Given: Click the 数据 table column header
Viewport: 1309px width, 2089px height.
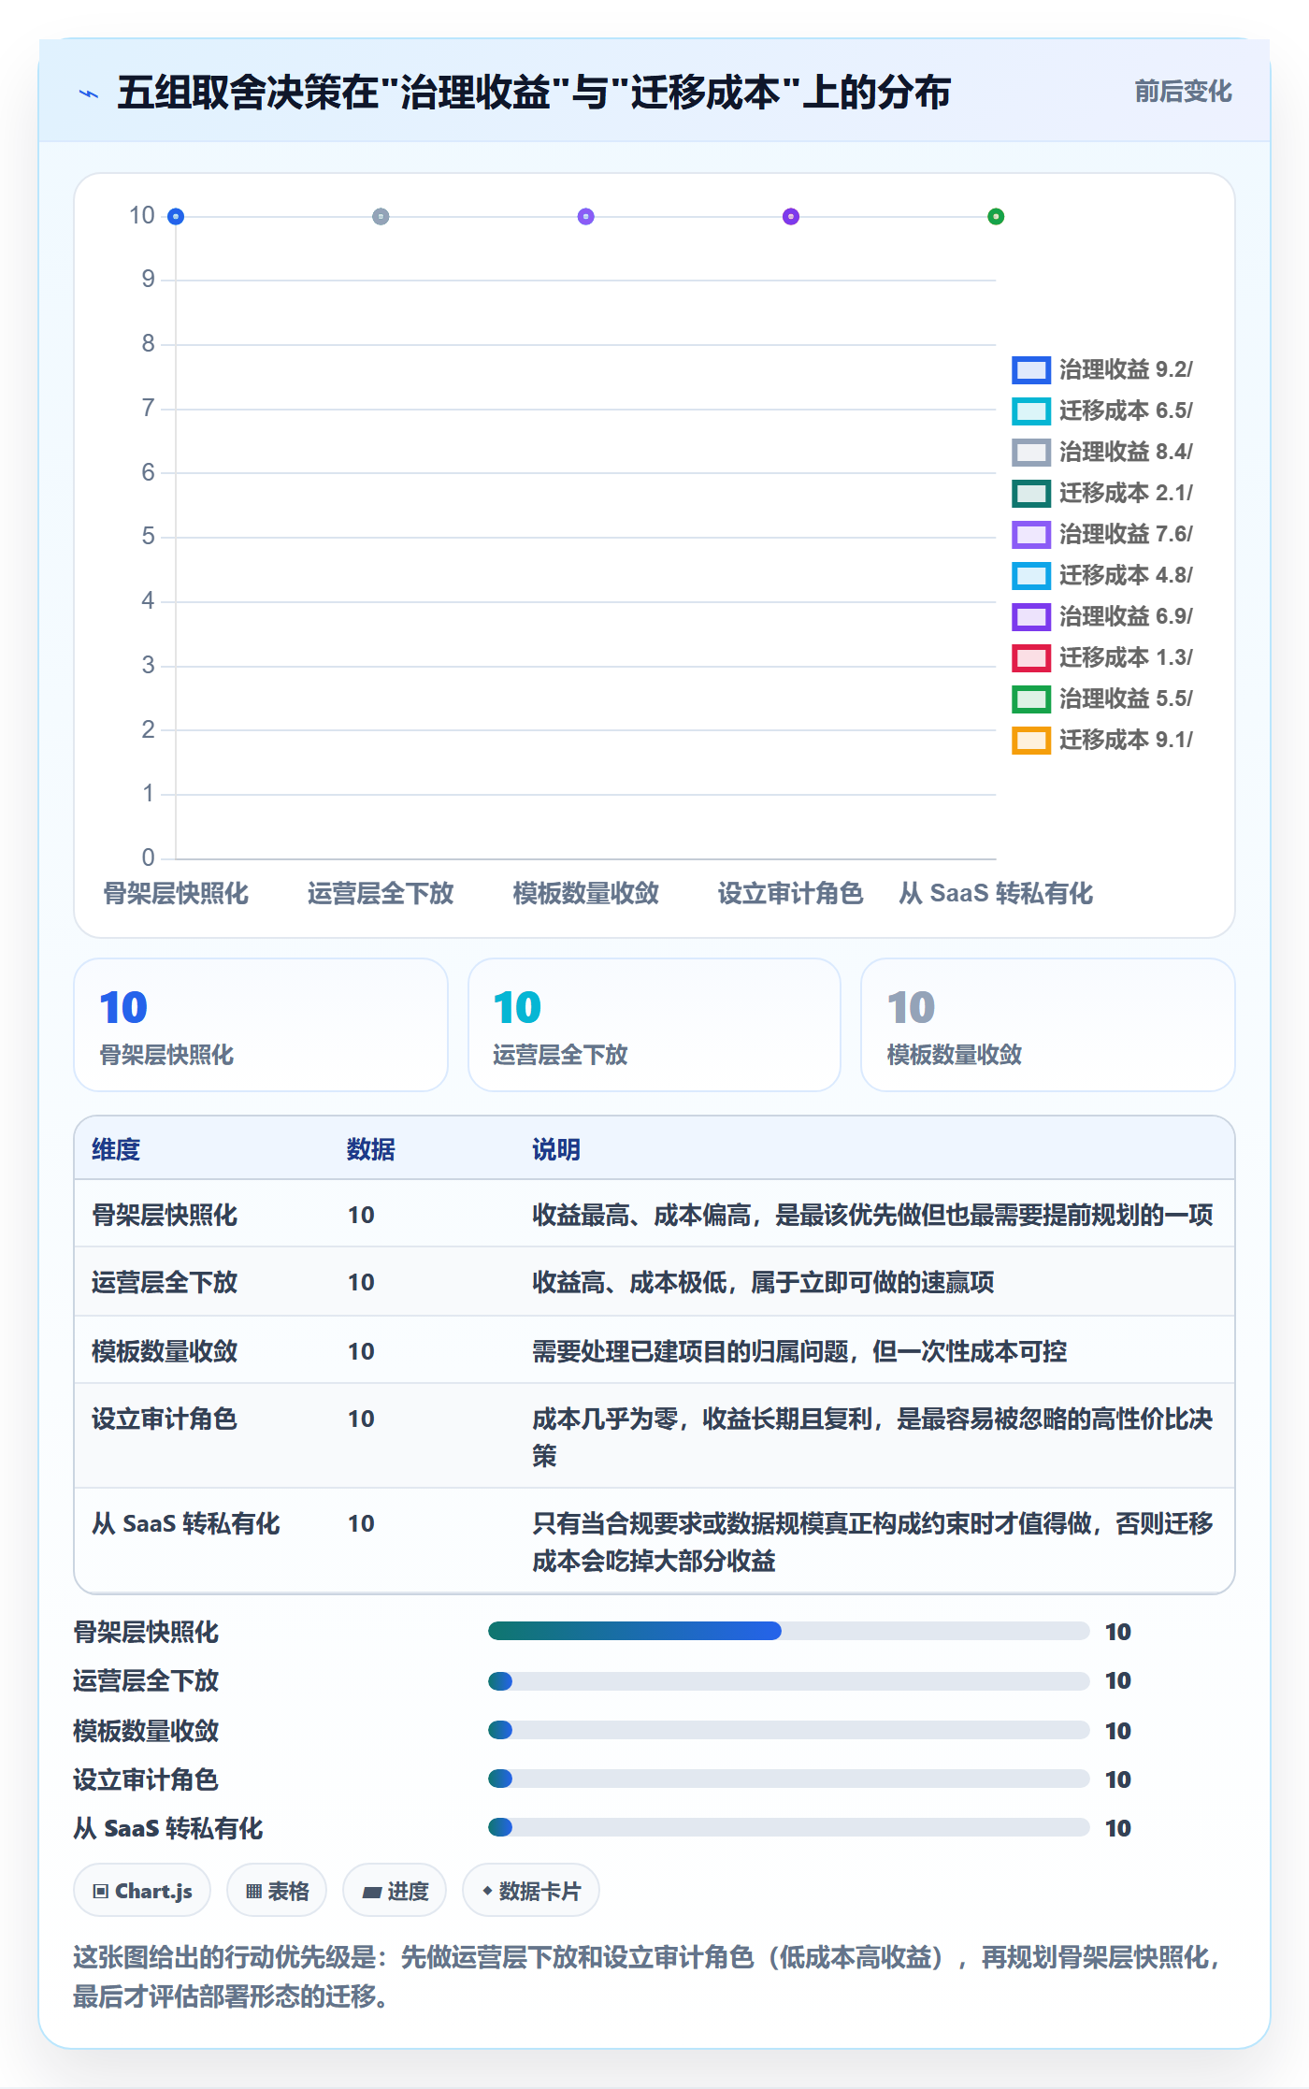Looking at the screenshot, I should click(x=371, y=1149).
